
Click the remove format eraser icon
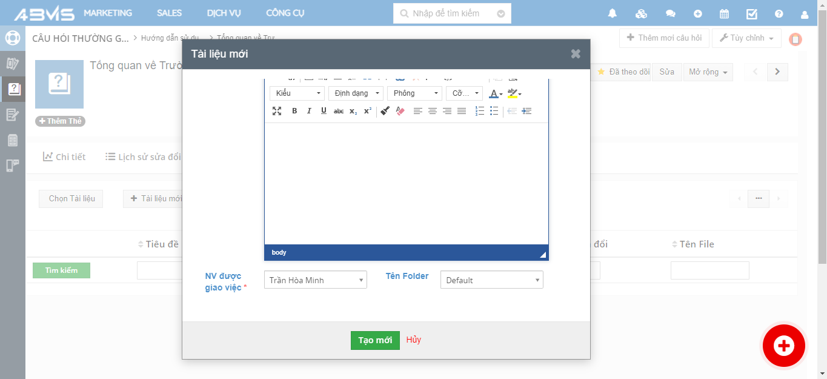[400, 111]
